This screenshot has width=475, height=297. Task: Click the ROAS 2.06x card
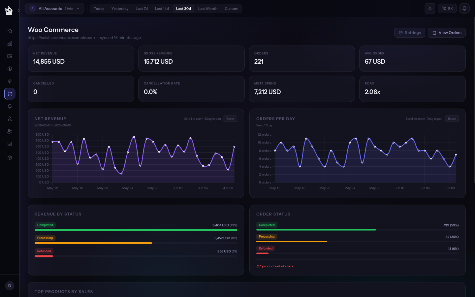[x=412, y=89]
